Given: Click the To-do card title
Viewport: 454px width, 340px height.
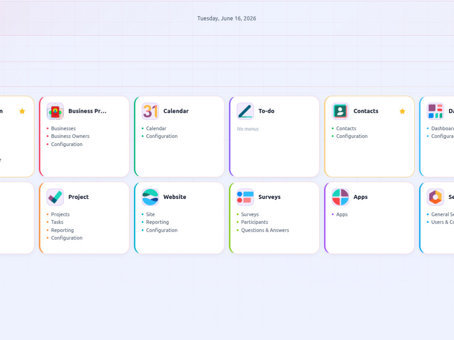Looking at the screenshot, I should tap(266, 111).
